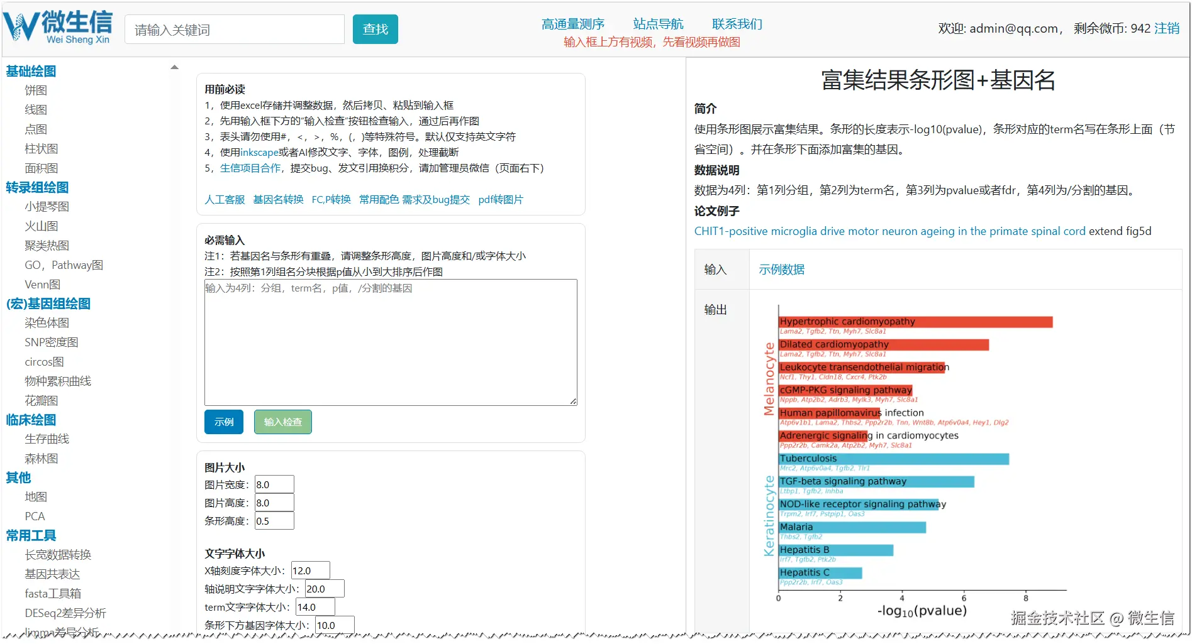Open the 森林图 tool

[42, 459]
